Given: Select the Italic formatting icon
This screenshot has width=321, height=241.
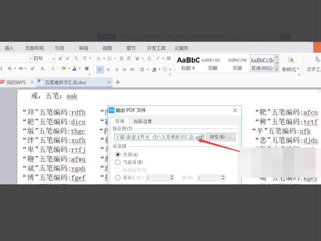Looking at the screenshot, I should (x=2, y=68).
